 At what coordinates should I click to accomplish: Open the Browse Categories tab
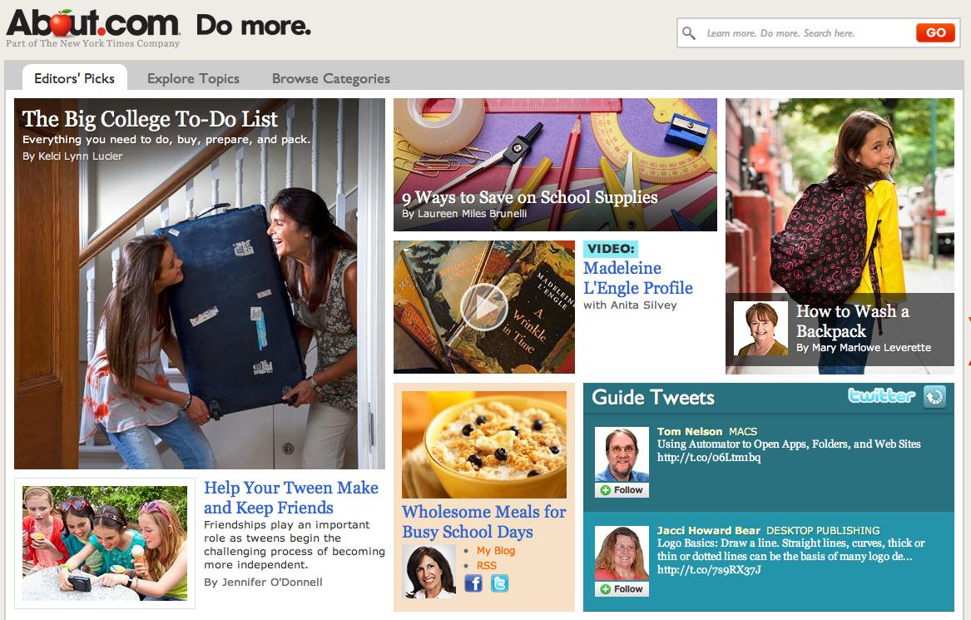(330, 79)
